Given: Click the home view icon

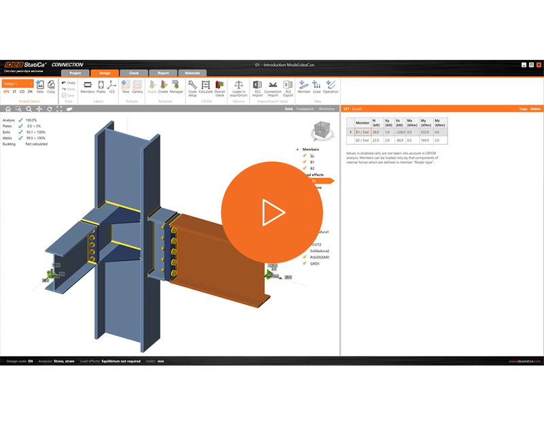Looking at the screenshot, I should (8, 109).
